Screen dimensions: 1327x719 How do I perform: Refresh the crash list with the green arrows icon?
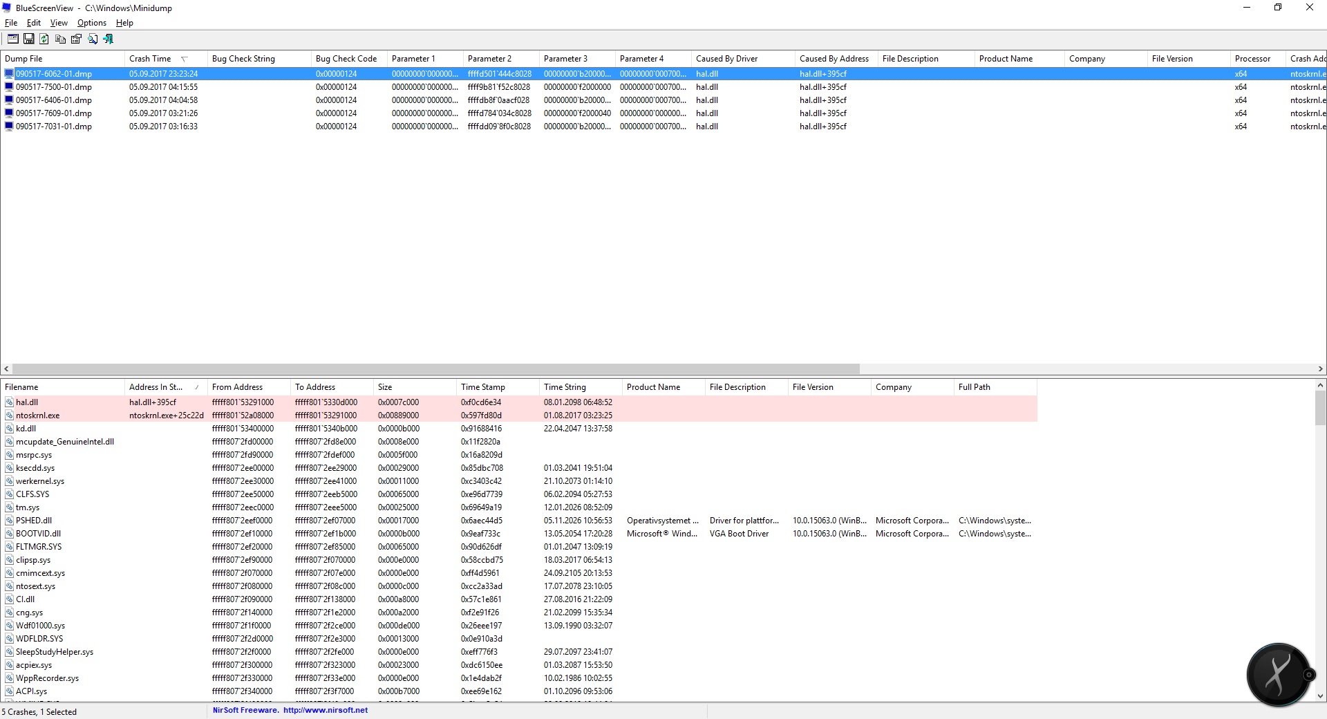click(x=44, y=39)
